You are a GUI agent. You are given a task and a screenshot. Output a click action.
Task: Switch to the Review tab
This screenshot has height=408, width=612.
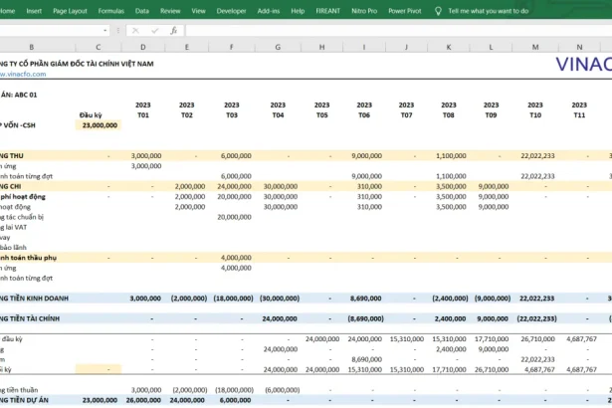click(x=170, y=11)
